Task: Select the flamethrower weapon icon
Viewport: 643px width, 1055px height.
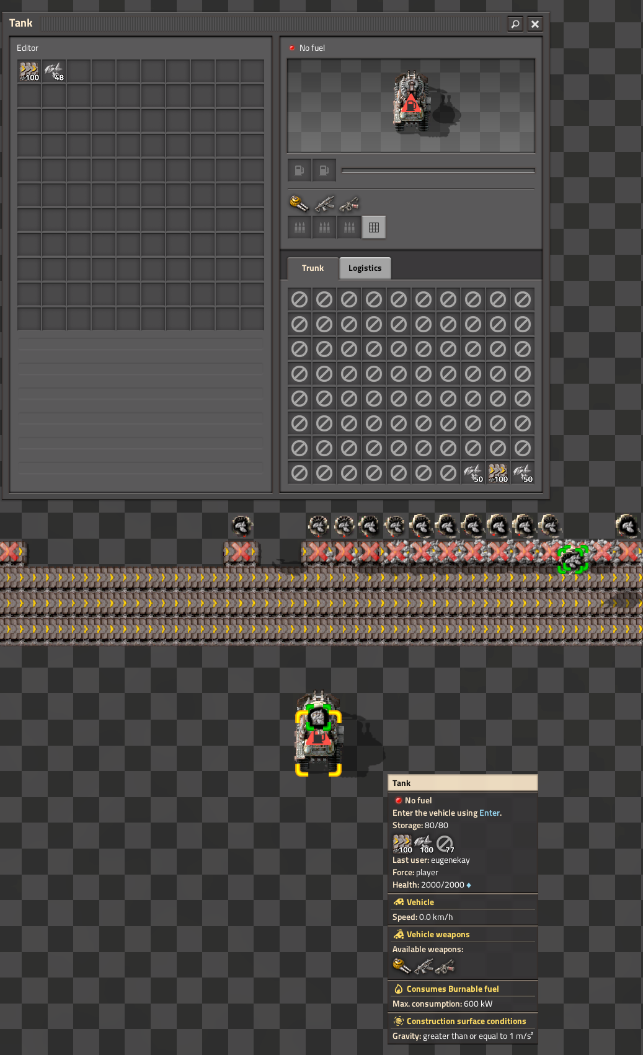Action: click(349, 203)
